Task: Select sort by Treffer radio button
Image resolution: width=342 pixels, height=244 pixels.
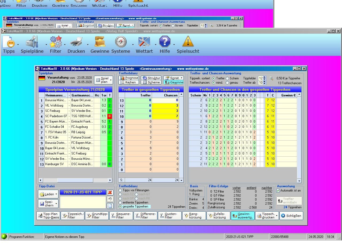Action: (213, 78)
